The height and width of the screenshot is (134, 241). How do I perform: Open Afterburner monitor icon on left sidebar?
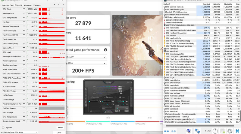click(86, 105)
